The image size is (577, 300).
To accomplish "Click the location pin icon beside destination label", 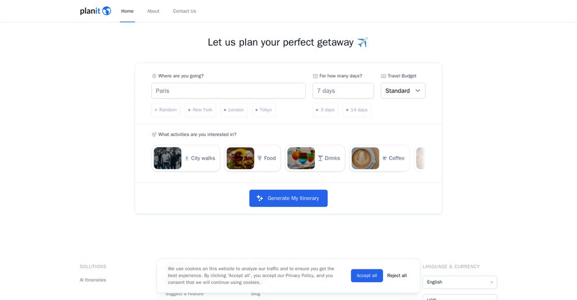I will 154,76.
